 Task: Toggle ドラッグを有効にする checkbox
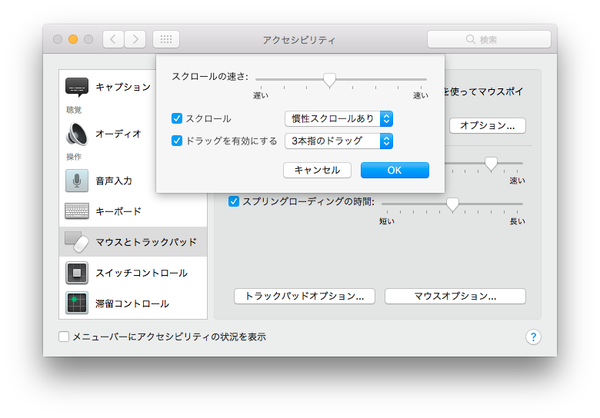(x=177, y=141)
